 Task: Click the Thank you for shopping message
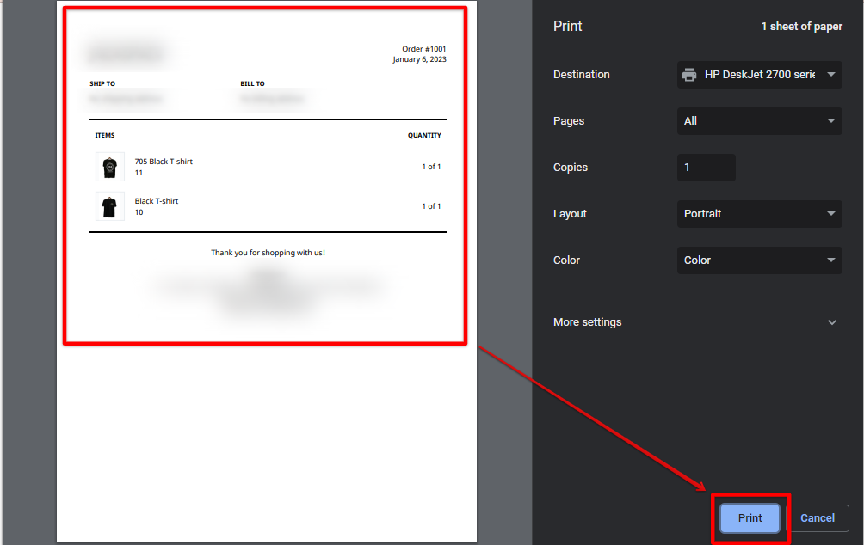268,252
